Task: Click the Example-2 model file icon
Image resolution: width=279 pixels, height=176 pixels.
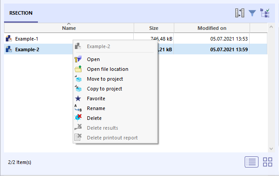Action: pos(9,49)
